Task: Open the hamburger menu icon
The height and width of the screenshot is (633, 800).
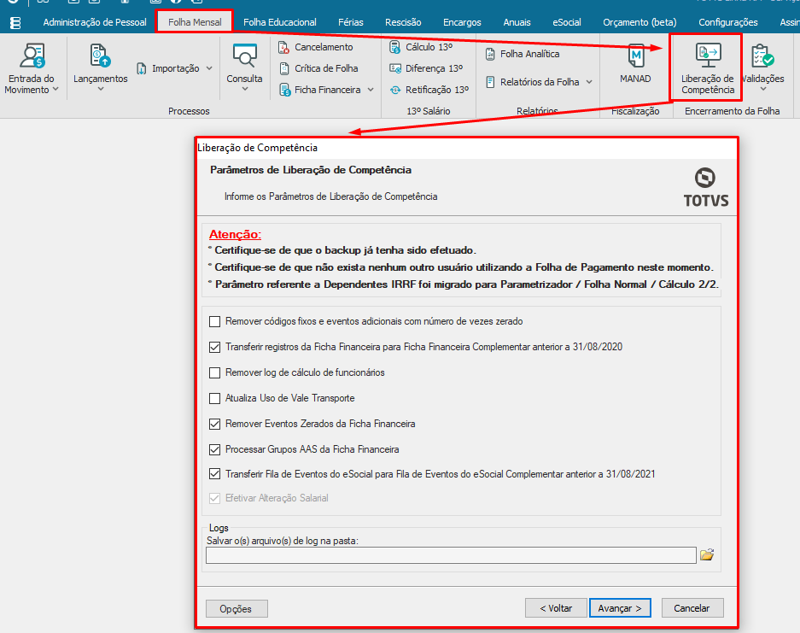Action: point(15,22)
